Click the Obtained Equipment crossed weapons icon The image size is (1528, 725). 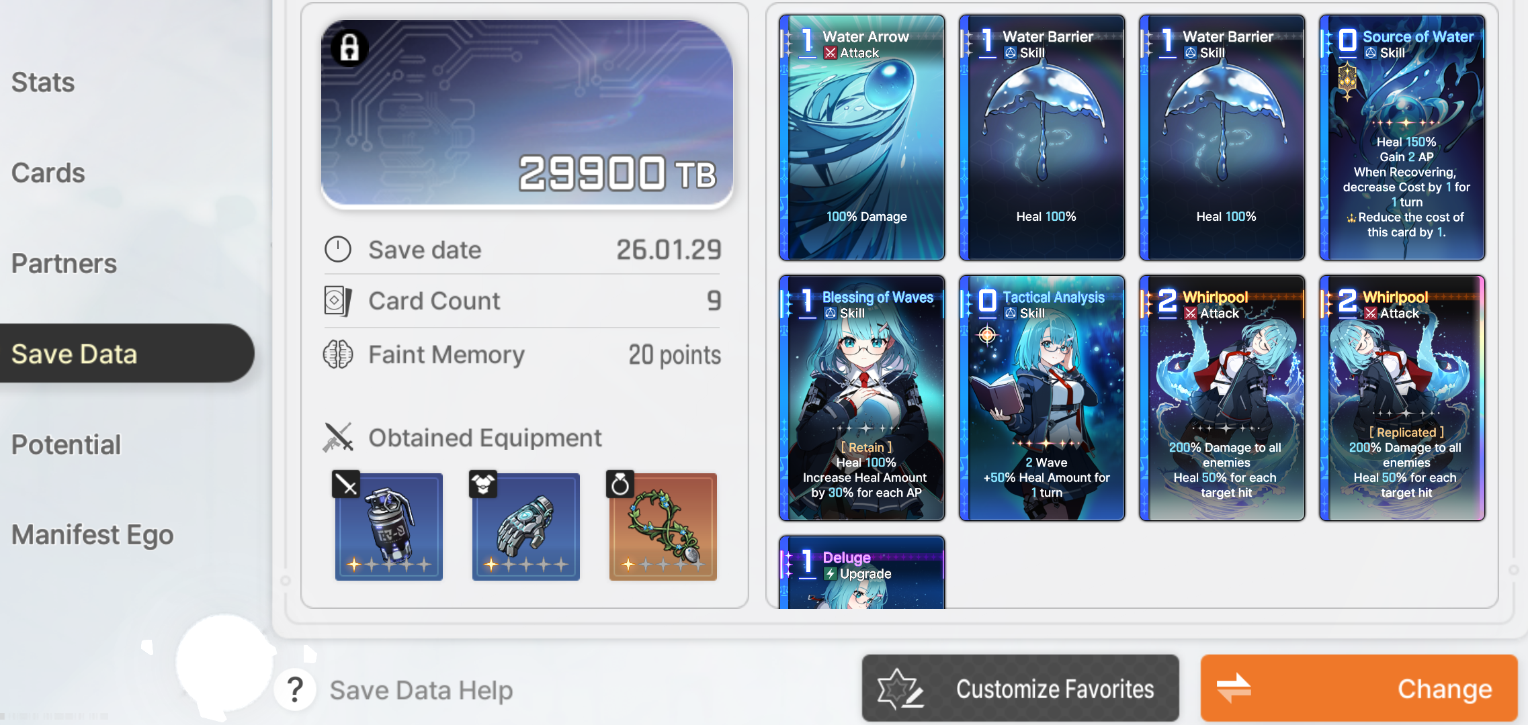tap(337, 437)
